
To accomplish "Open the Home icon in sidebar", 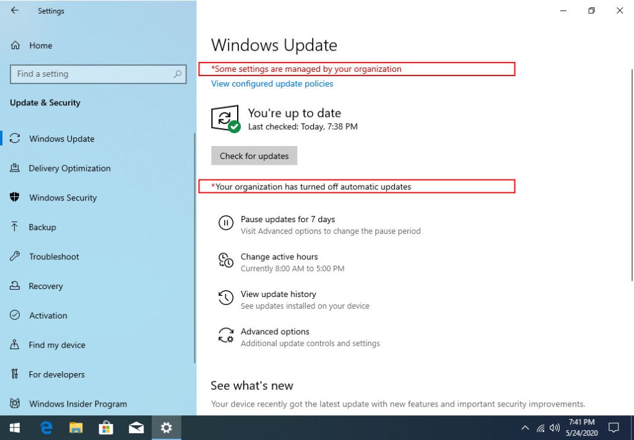I will click(x=15, y=45).
